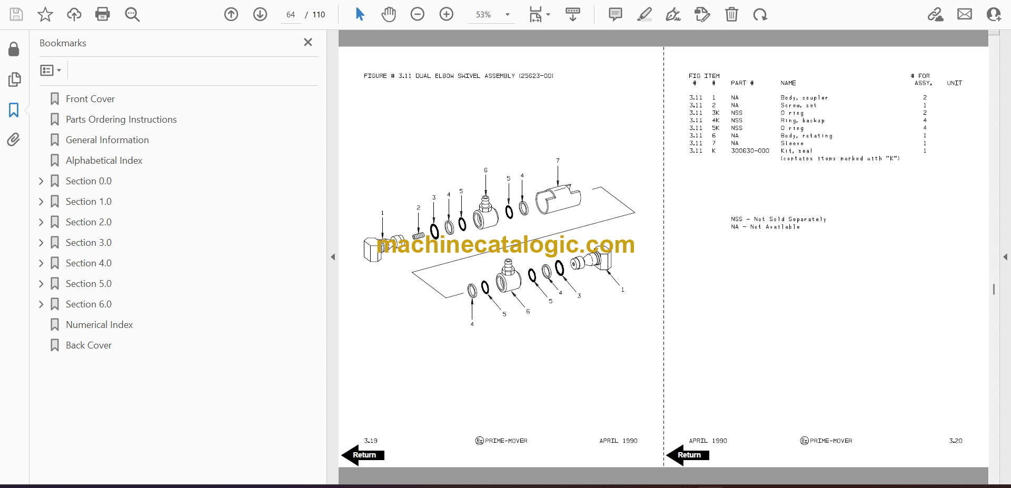Click the vertical document scrollbar
This screenshot has height=488, width=1011.
click(994, 289)
